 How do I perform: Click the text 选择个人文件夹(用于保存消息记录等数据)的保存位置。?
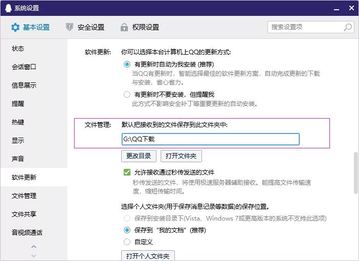[195, 206]
